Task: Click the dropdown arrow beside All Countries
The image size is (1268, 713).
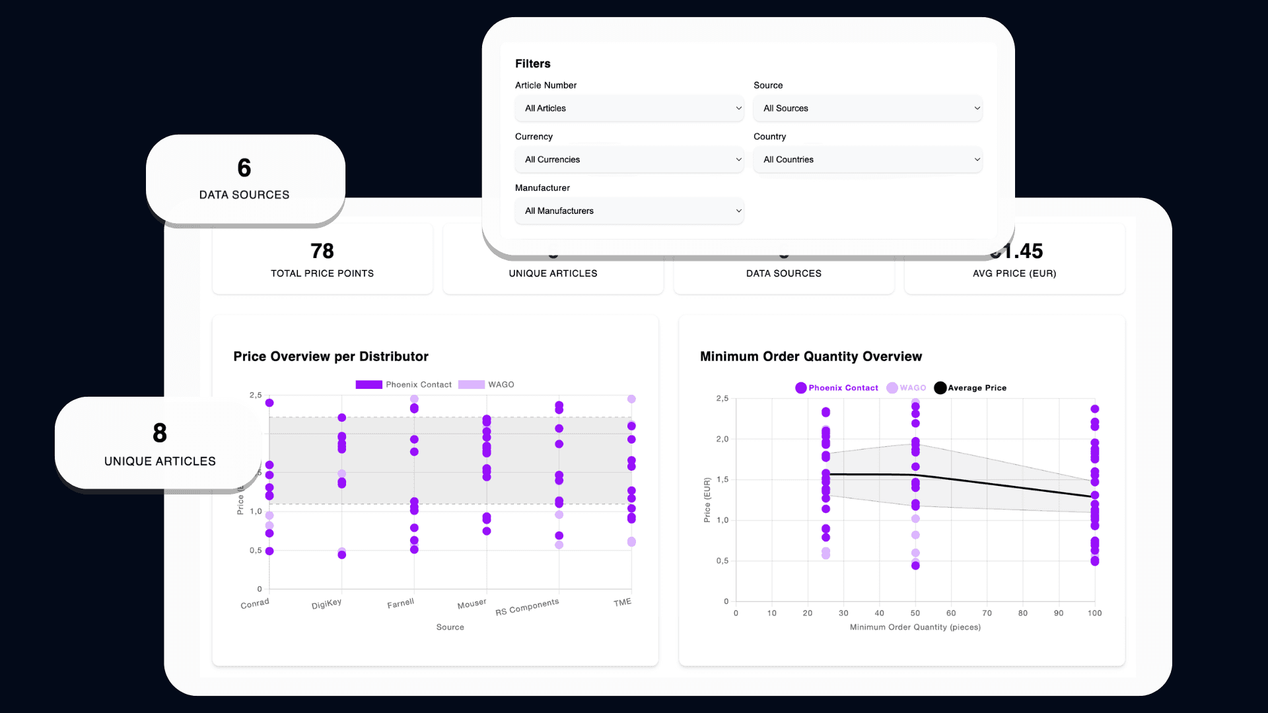Action: coord(976,160)
